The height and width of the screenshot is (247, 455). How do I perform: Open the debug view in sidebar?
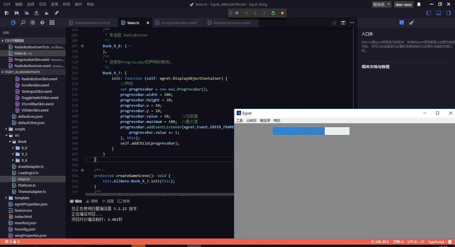pyautogui.click(x=33, y=22)
